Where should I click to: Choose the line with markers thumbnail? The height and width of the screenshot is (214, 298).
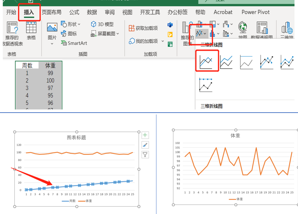(267, 62)
